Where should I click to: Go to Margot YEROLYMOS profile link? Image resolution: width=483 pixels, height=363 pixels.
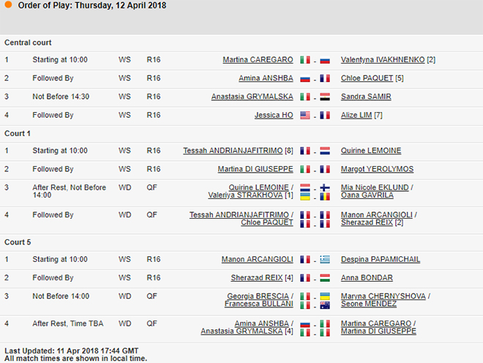coord(377,169)
